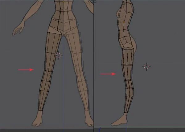Open front view's panel toggle icon beside divider
Image resolution: width=185 pixels, height=132 pixels.
(92, 2)
